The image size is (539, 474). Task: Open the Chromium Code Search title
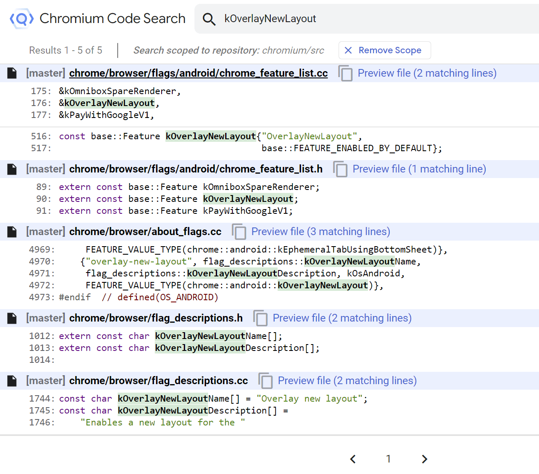click(113, 19)
